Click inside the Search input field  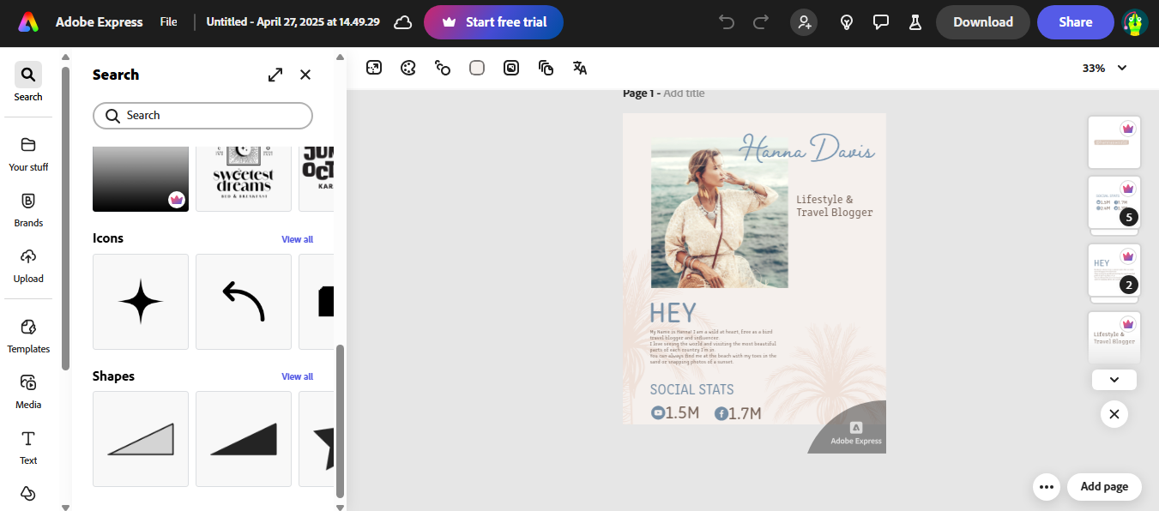point(202,116)
